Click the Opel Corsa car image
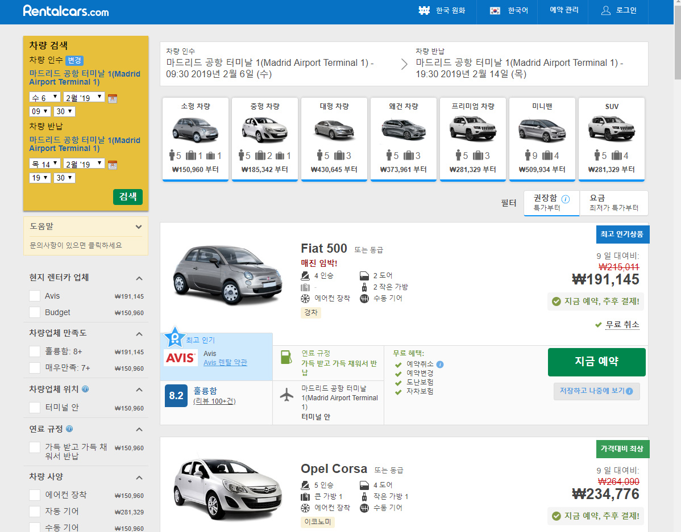The width and height of the screenshot is (681, 532). [x=227, y=489]
